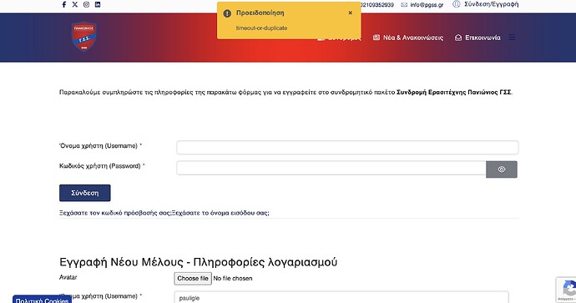Open the X (Twitter) social icon
Image resolution: width=576 pixels, height=303 pixels.
[x=75, y=4]
